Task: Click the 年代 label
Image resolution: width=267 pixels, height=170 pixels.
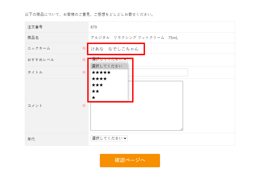Action: (x=31, y=139)
